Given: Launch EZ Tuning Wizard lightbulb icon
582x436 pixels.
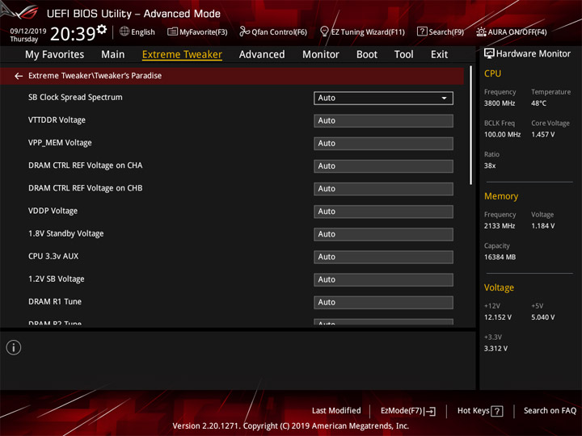Looking at the screenshot, I should pos(324,31).
